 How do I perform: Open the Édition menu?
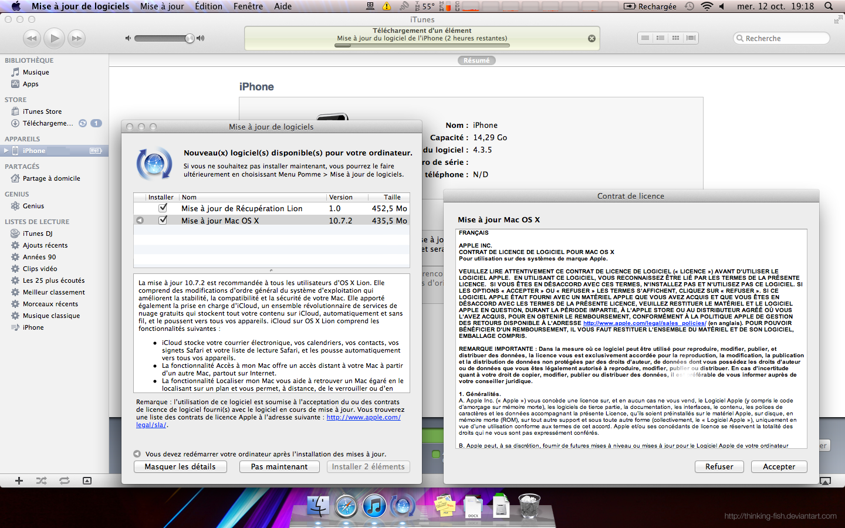(209, 6)
